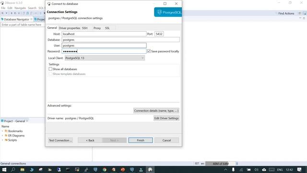Close the Connect to database dialog
This screenshot has width=307, height=173.
pyautogui.click(x=176, y=3)
